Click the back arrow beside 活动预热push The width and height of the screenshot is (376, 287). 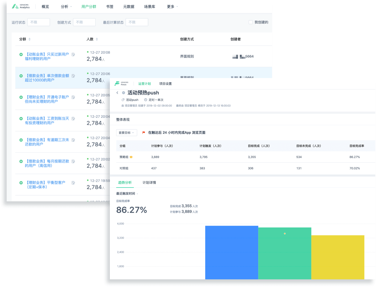[x=117, y=93]
